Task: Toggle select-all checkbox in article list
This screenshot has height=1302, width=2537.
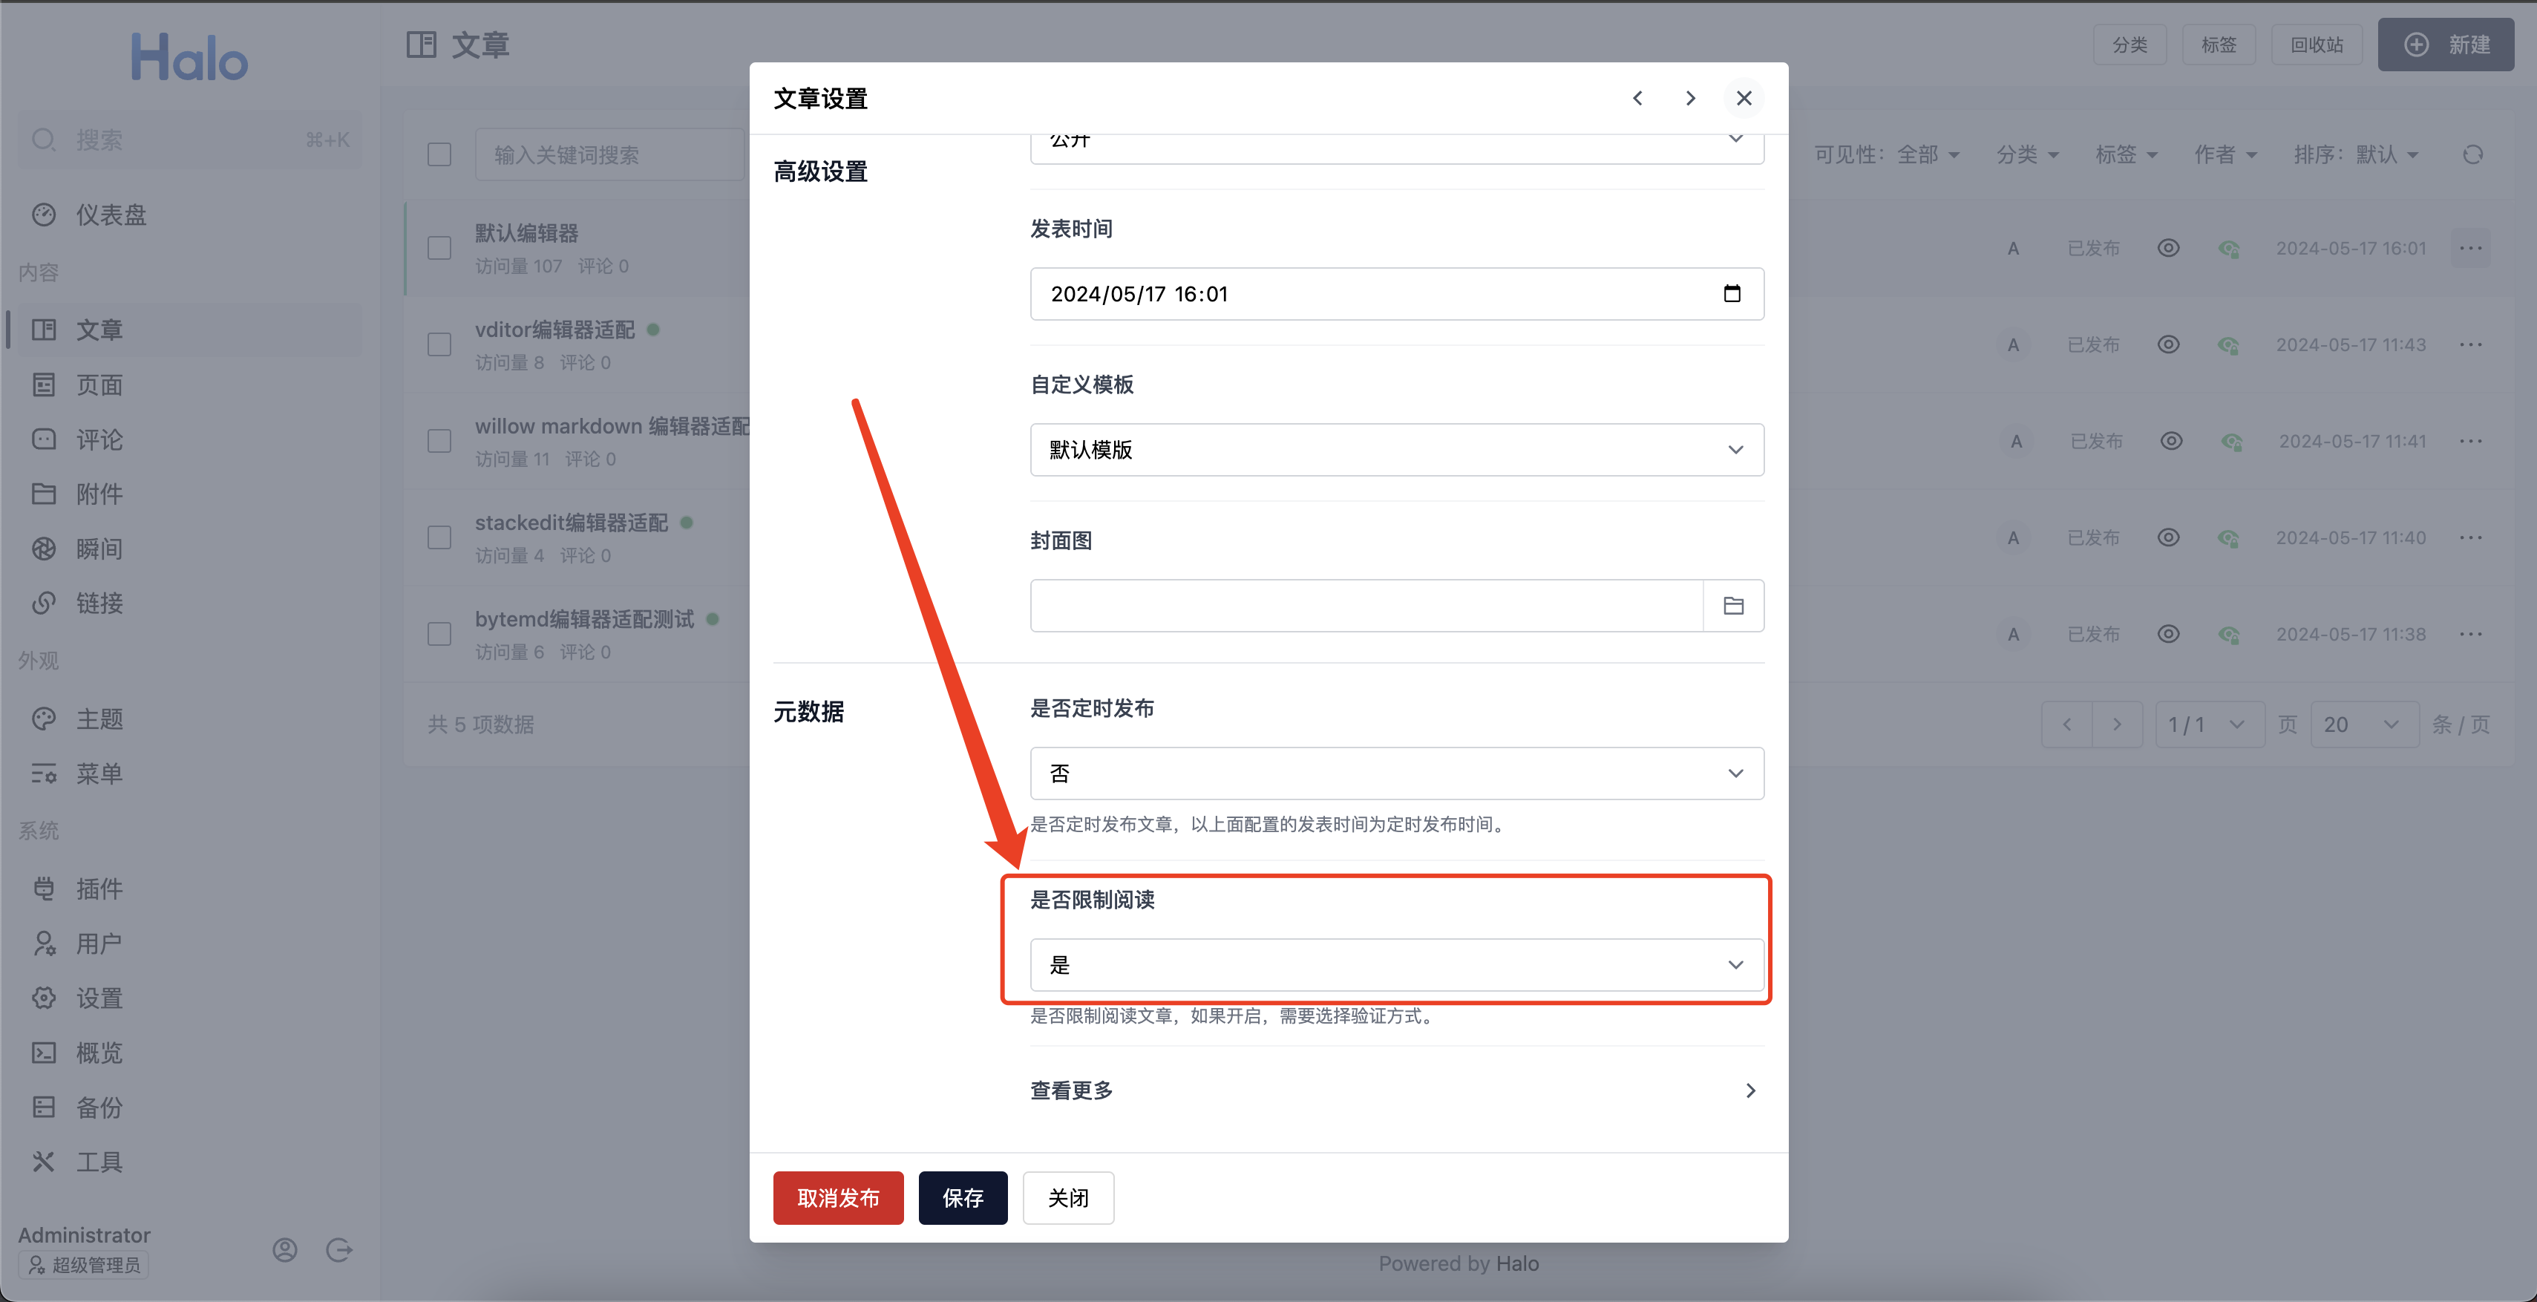Action: (439, 154)
